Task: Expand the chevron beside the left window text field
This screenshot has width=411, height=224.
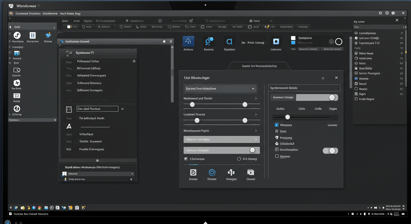Action: [x=122, y=109]
